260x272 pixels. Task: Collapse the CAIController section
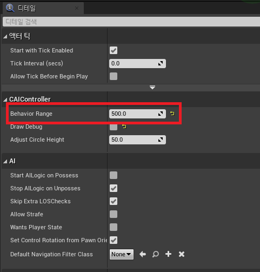(x=5, y=99)
